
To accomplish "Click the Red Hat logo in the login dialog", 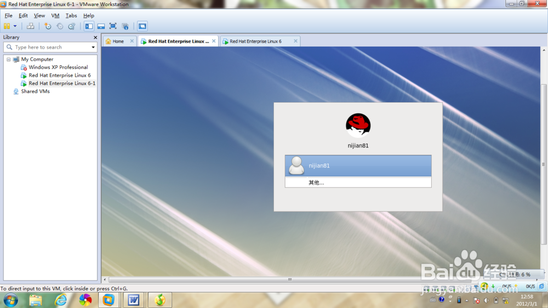I will pos(358,125).
